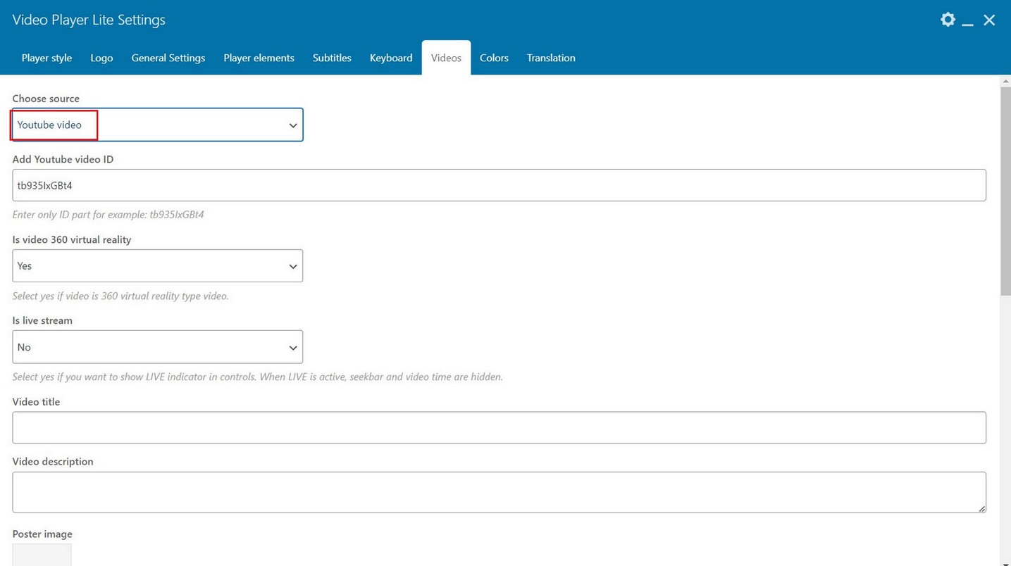This screenshot has width=1011, height=566.
Task: Open the Translation tab
Action: [551, 58]
